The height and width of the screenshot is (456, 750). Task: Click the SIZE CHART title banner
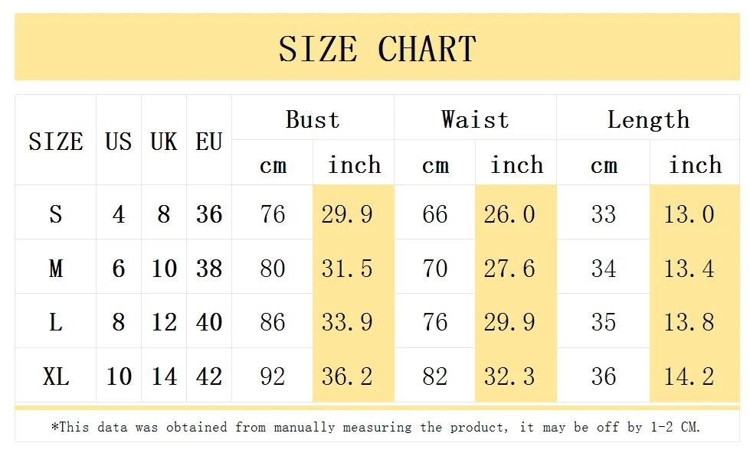point(377,47)
